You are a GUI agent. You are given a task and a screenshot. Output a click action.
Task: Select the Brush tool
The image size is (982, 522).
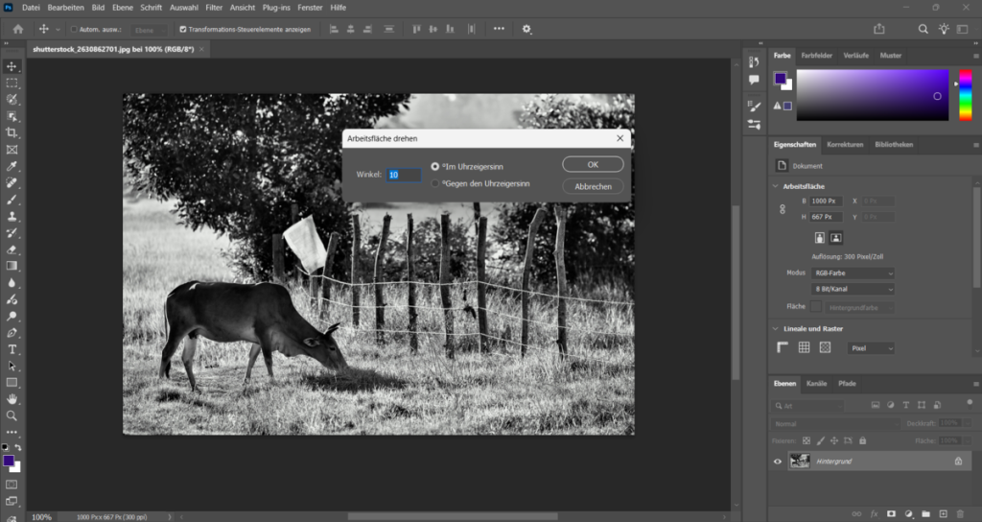click(12, 200)
